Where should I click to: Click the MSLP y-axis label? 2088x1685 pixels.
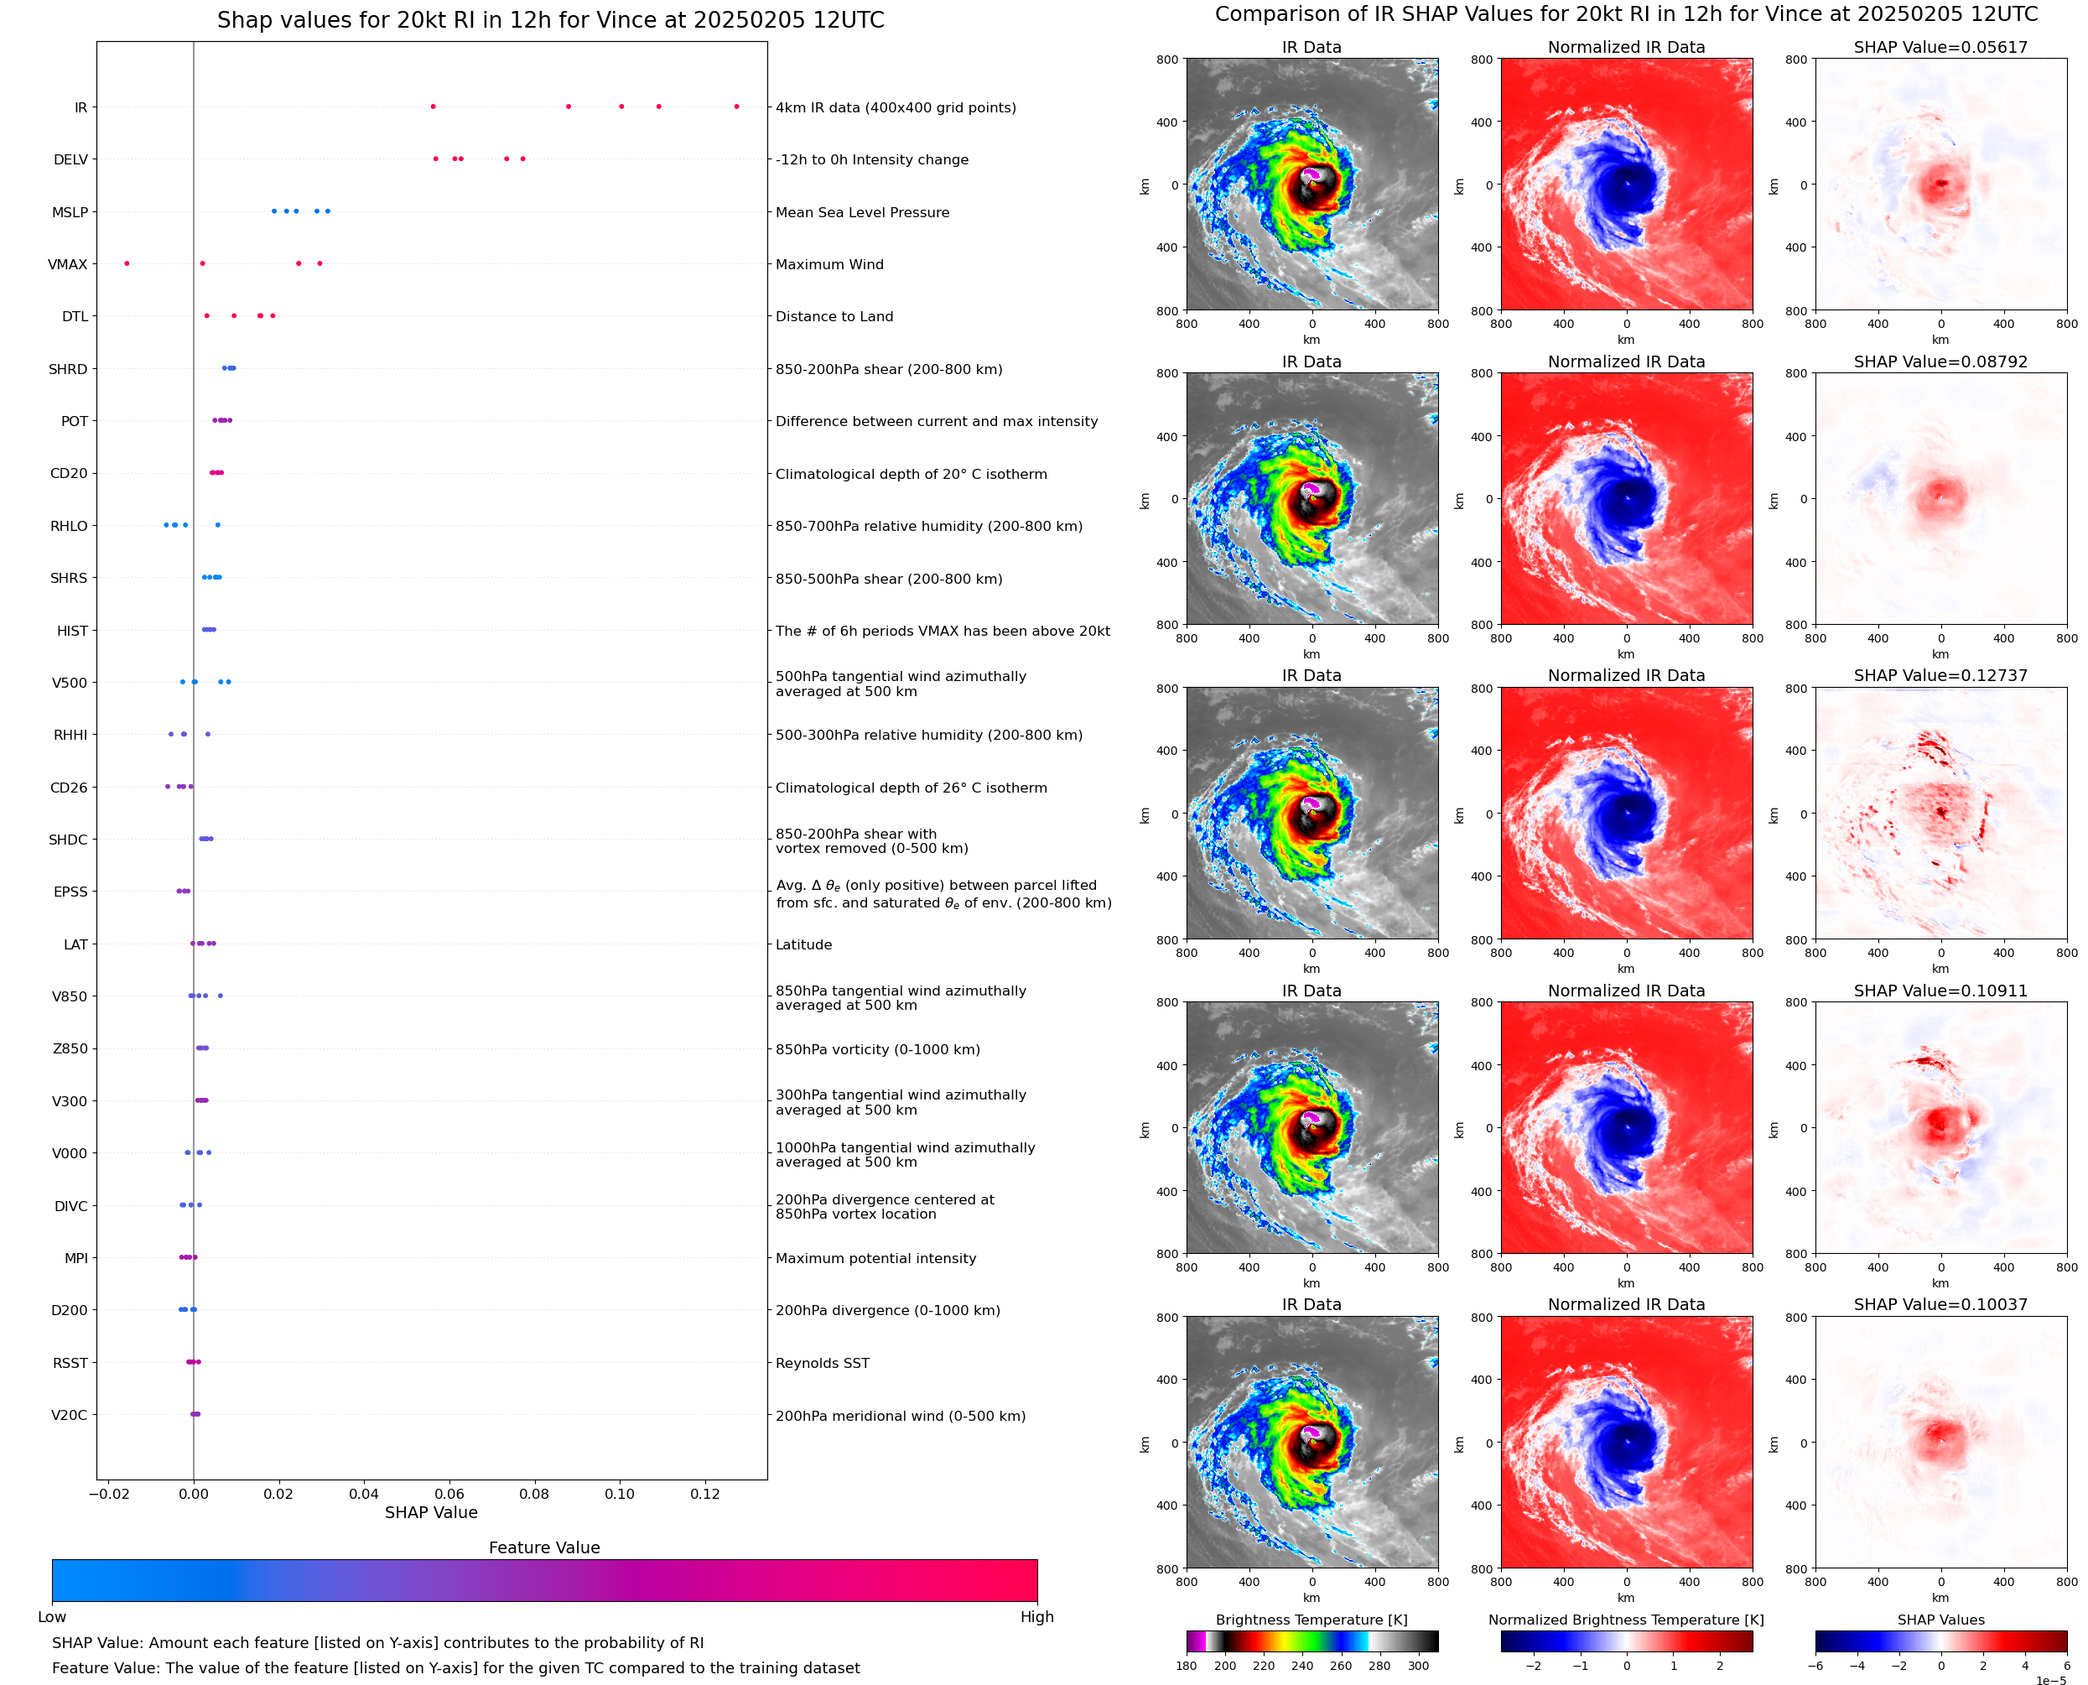point(70,212)
